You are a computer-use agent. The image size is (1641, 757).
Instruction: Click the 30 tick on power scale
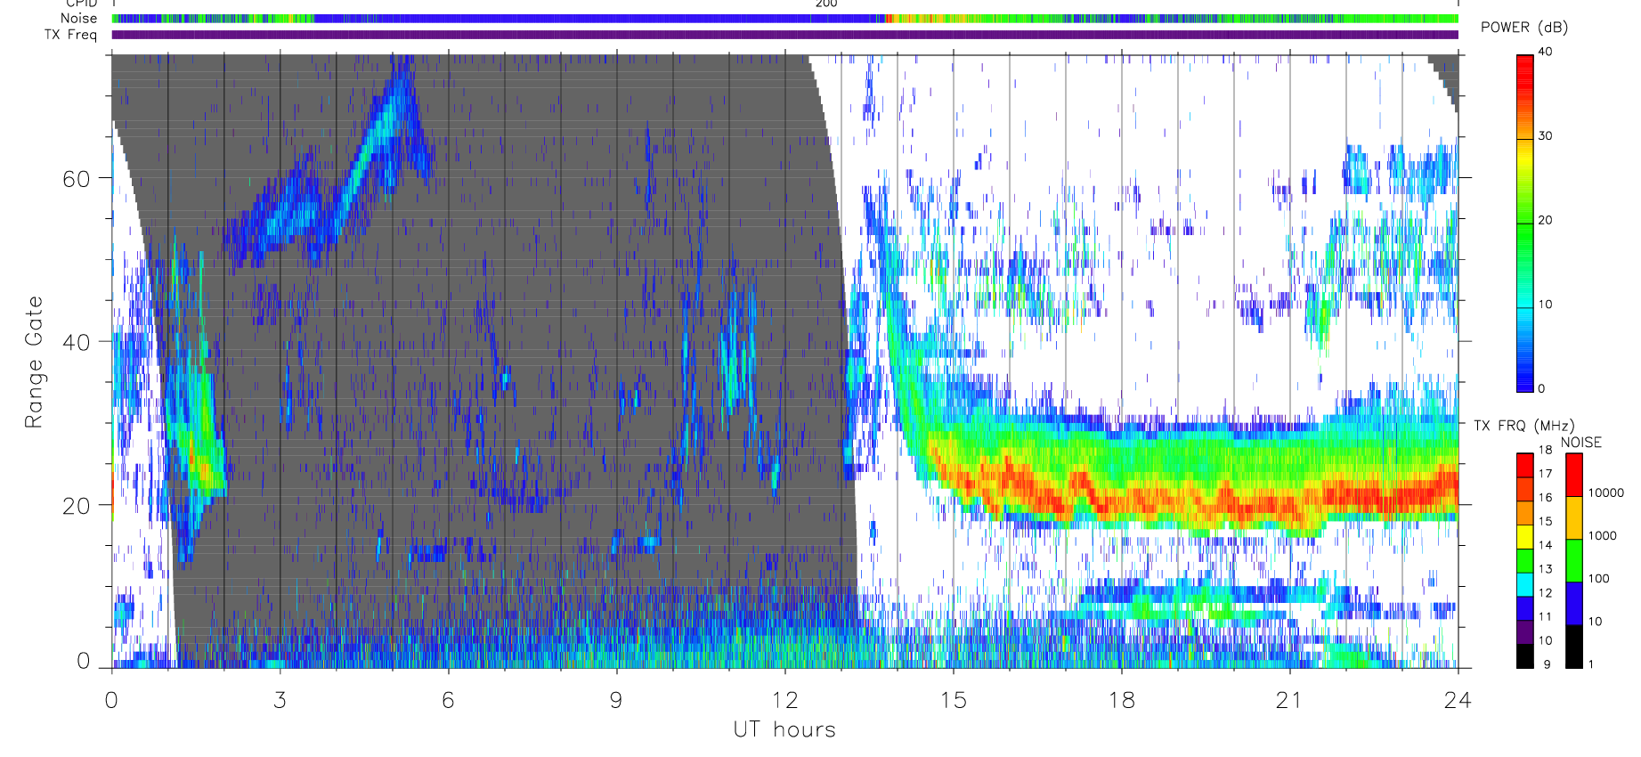[x=1545, y=136]
